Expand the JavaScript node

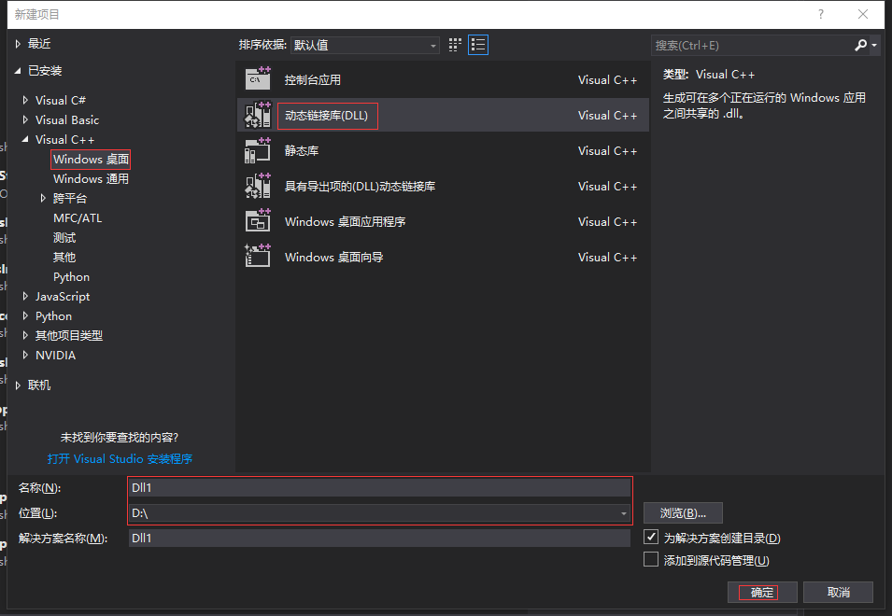[x=25, y=296]
